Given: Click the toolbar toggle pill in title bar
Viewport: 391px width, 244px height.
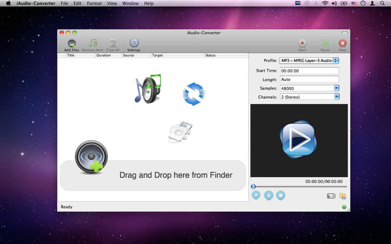Looking at the screenshot, I should [x=345, y=33].
